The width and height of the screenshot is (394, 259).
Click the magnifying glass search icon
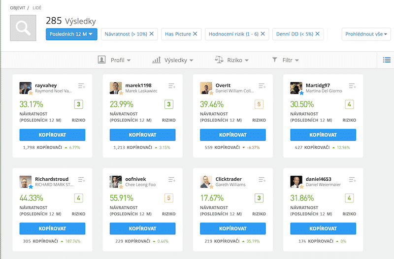click(23, 28)
